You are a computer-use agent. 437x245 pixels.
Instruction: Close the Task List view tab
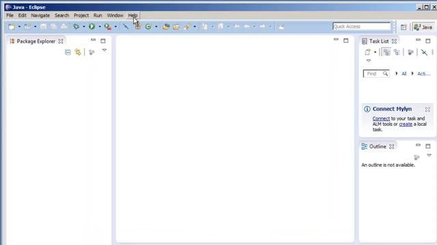pos(394,41)
